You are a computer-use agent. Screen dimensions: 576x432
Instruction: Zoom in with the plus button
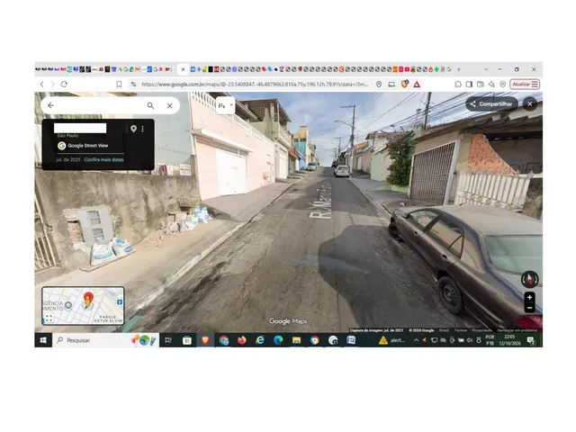[x=529, y=297]
